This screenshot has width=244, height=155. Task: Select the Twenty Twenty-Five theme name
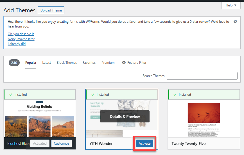pos(188,143)
